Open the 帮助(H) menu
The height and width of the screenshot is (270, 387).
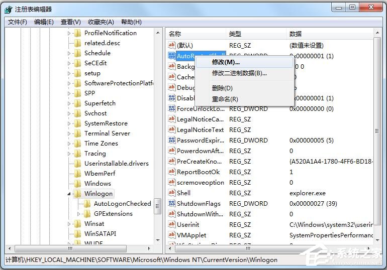pos(131,22)
